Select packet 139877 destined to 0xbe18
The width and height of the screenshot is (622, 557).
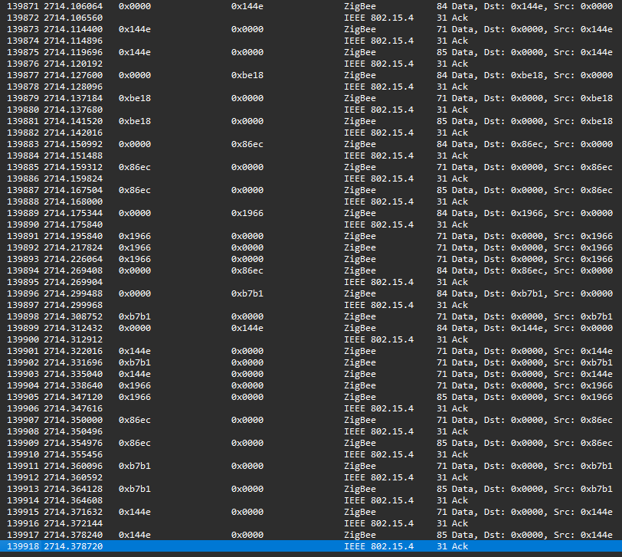(311, 75)
